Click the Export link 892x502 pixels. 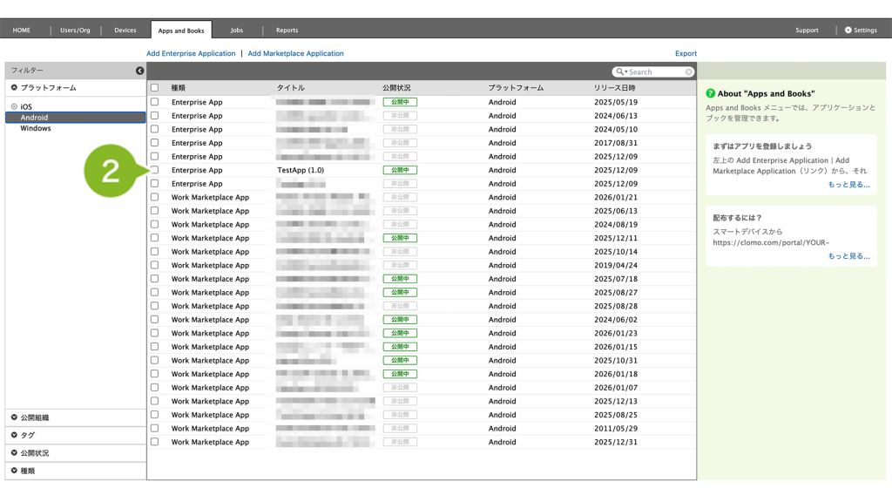tap(686, 54)
